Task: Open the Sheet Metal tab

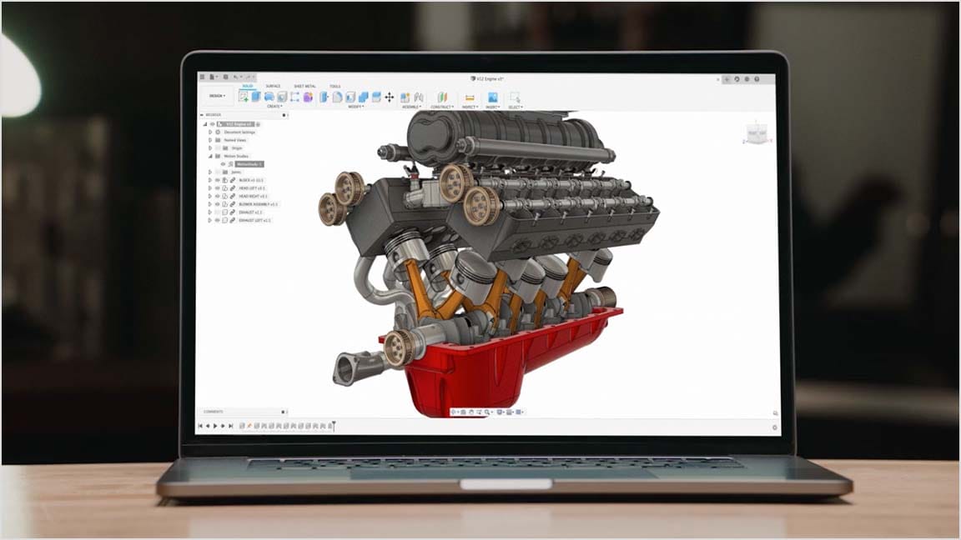Action: click(x=304, y=86)
